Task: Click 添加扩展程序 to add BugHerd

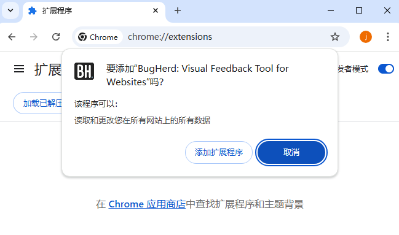Action: [x=219, y=152]
